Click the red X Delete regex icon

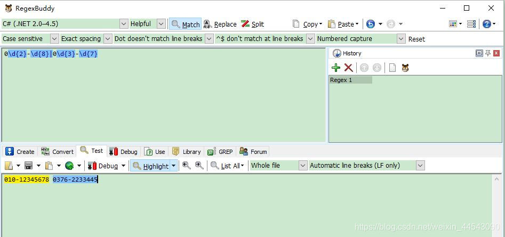(x=348, y=68)
